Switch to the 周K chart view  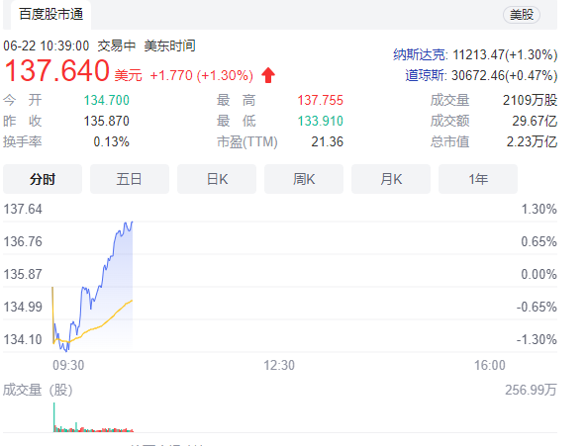[304, 179]
